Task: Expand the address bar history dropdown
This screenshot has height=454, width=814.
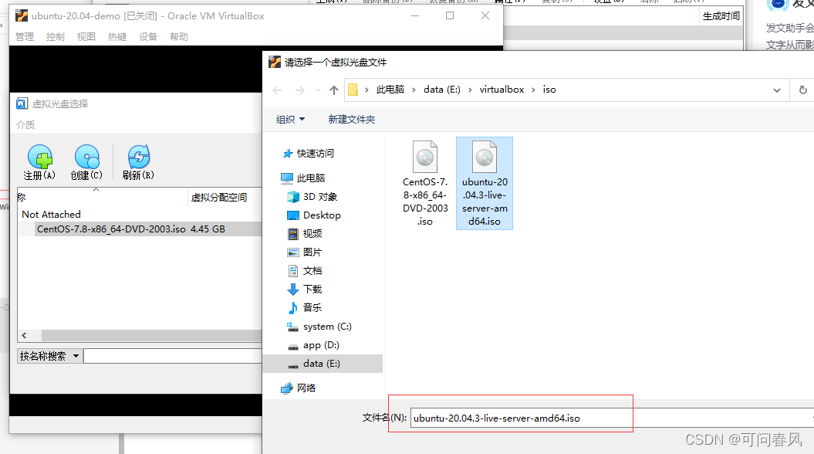Action: click(x=777, y=90)
